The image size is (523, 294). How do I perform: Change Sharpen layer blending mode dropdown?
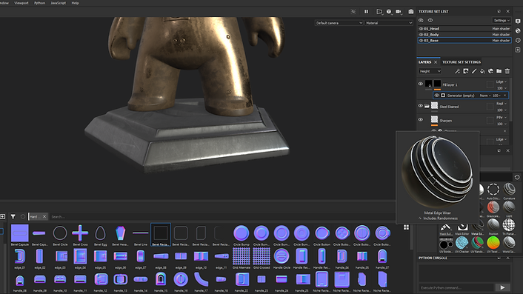pyautogui.click(x=502, y=118)
